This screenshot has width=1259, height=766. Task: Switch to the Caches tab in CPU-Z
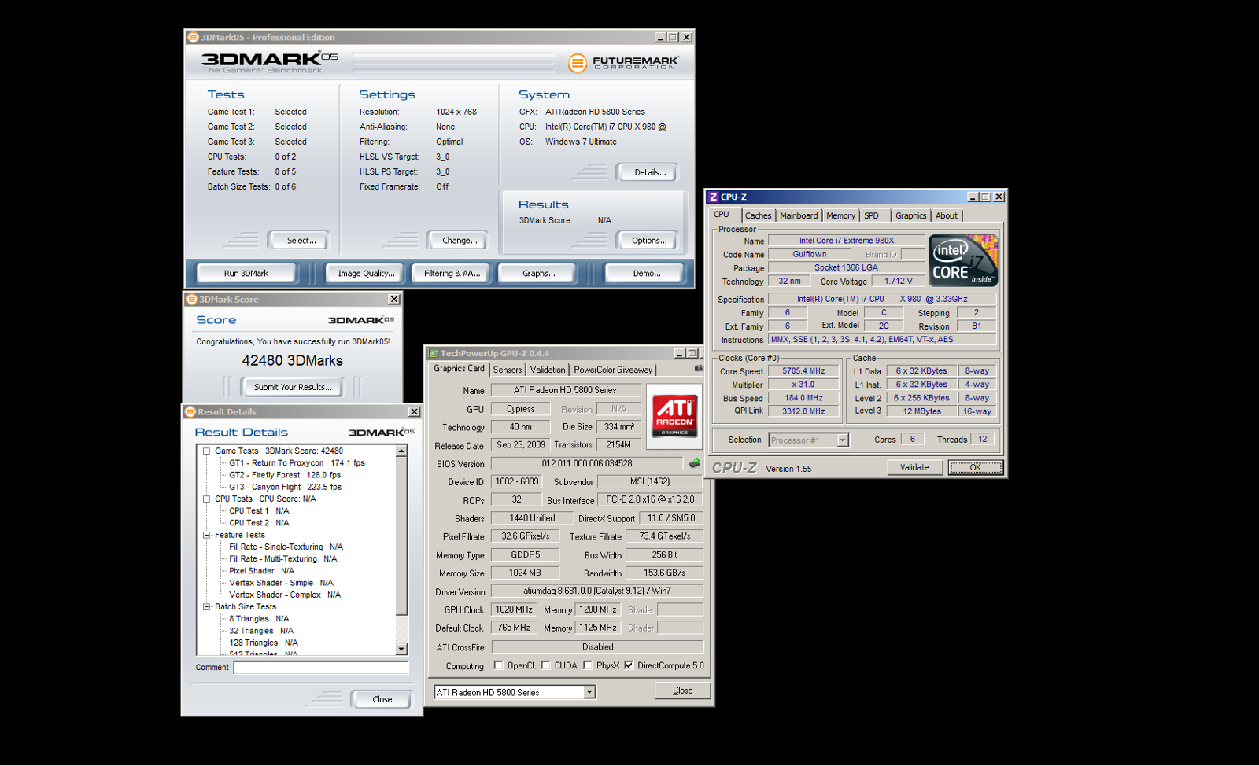click(x=759, y=215)
